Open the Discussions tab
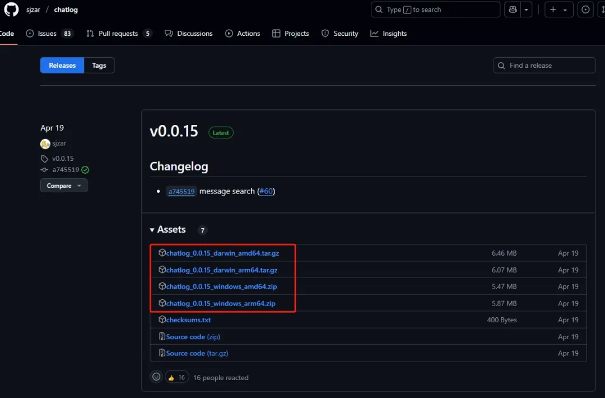 [189, 34]
